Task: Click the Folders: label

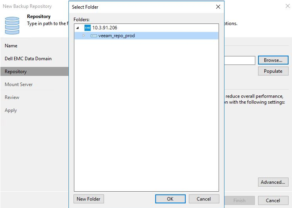Action: tap(81, 20)
